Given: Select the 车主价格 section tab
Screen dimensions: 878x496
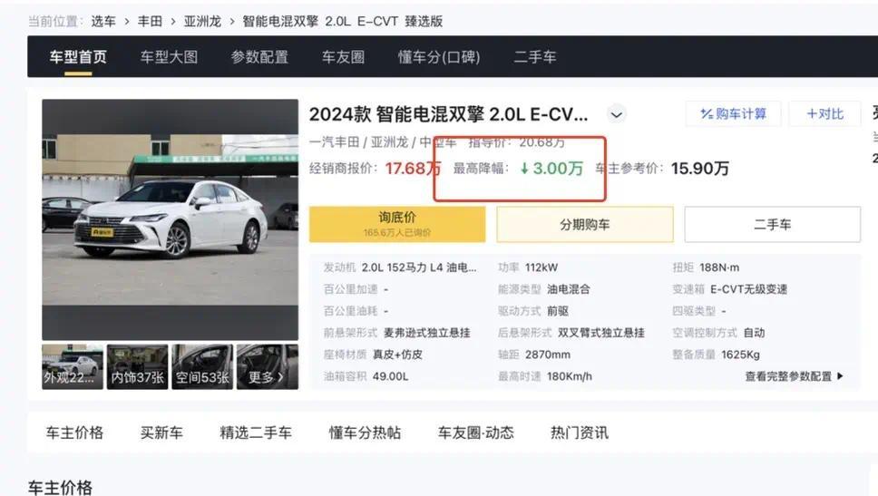Looking at the screenshot, I should tap(75, 433).
